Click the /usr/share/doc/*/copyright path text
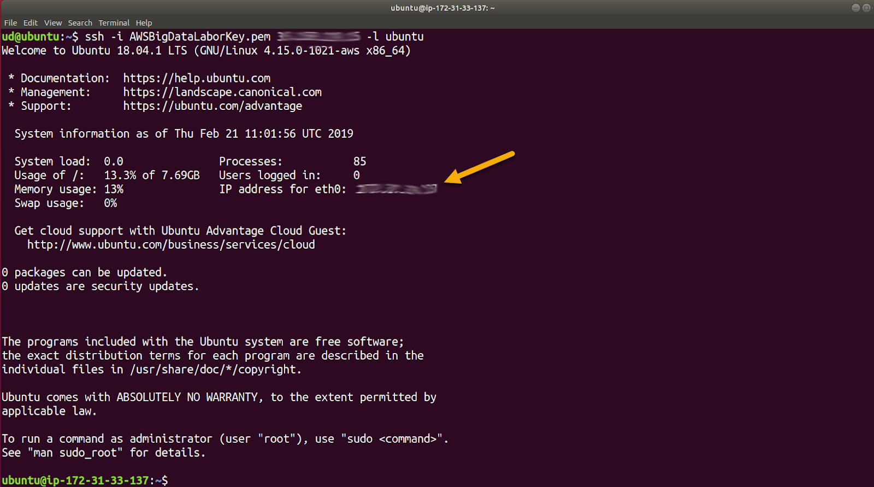The height and width of the screenshot is (487, 874). pos(215,369)
